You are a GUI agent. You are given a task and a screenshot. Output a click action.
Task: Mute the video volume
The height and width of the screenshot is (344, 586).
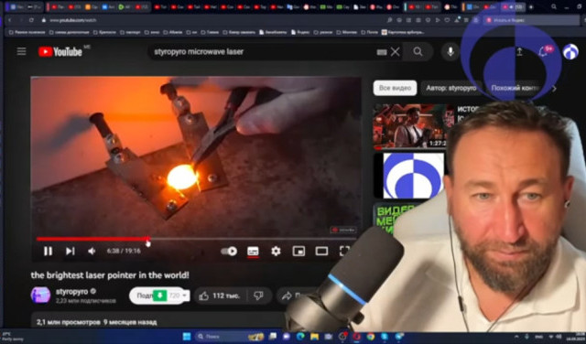92,252
